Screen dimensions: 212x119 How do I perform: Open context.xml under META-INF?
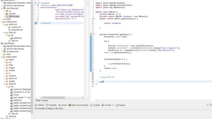[16, 27]
